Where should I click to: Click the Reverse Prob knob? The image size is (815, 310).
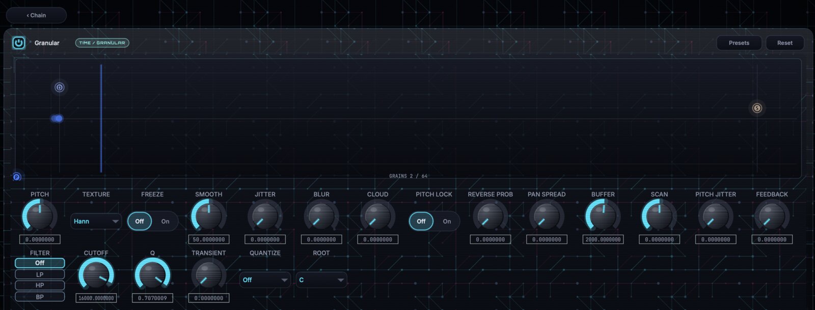(491, 216)
